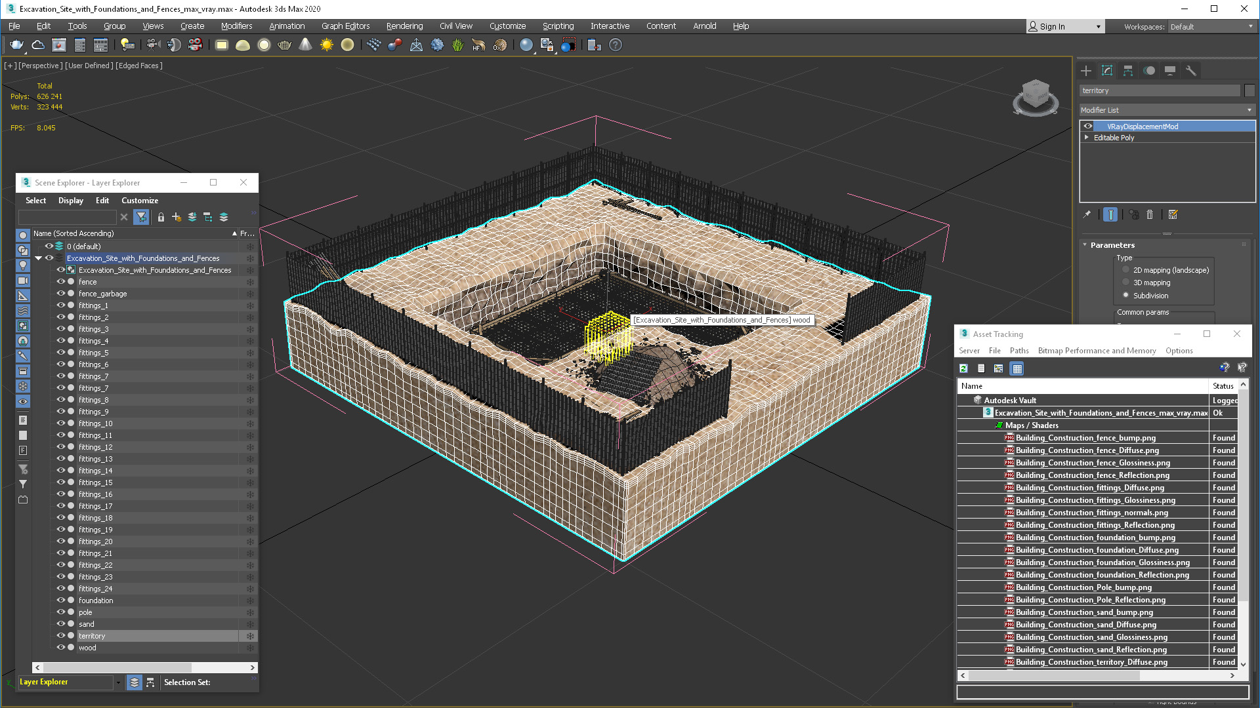Toggle visibility eye of fence layer item
Screen dimensions: 1260x708
[x=60, y=282]
